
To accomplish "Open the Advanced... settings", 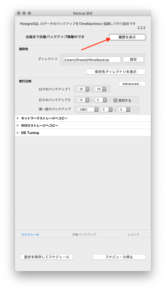I will [x=132, y=84].
